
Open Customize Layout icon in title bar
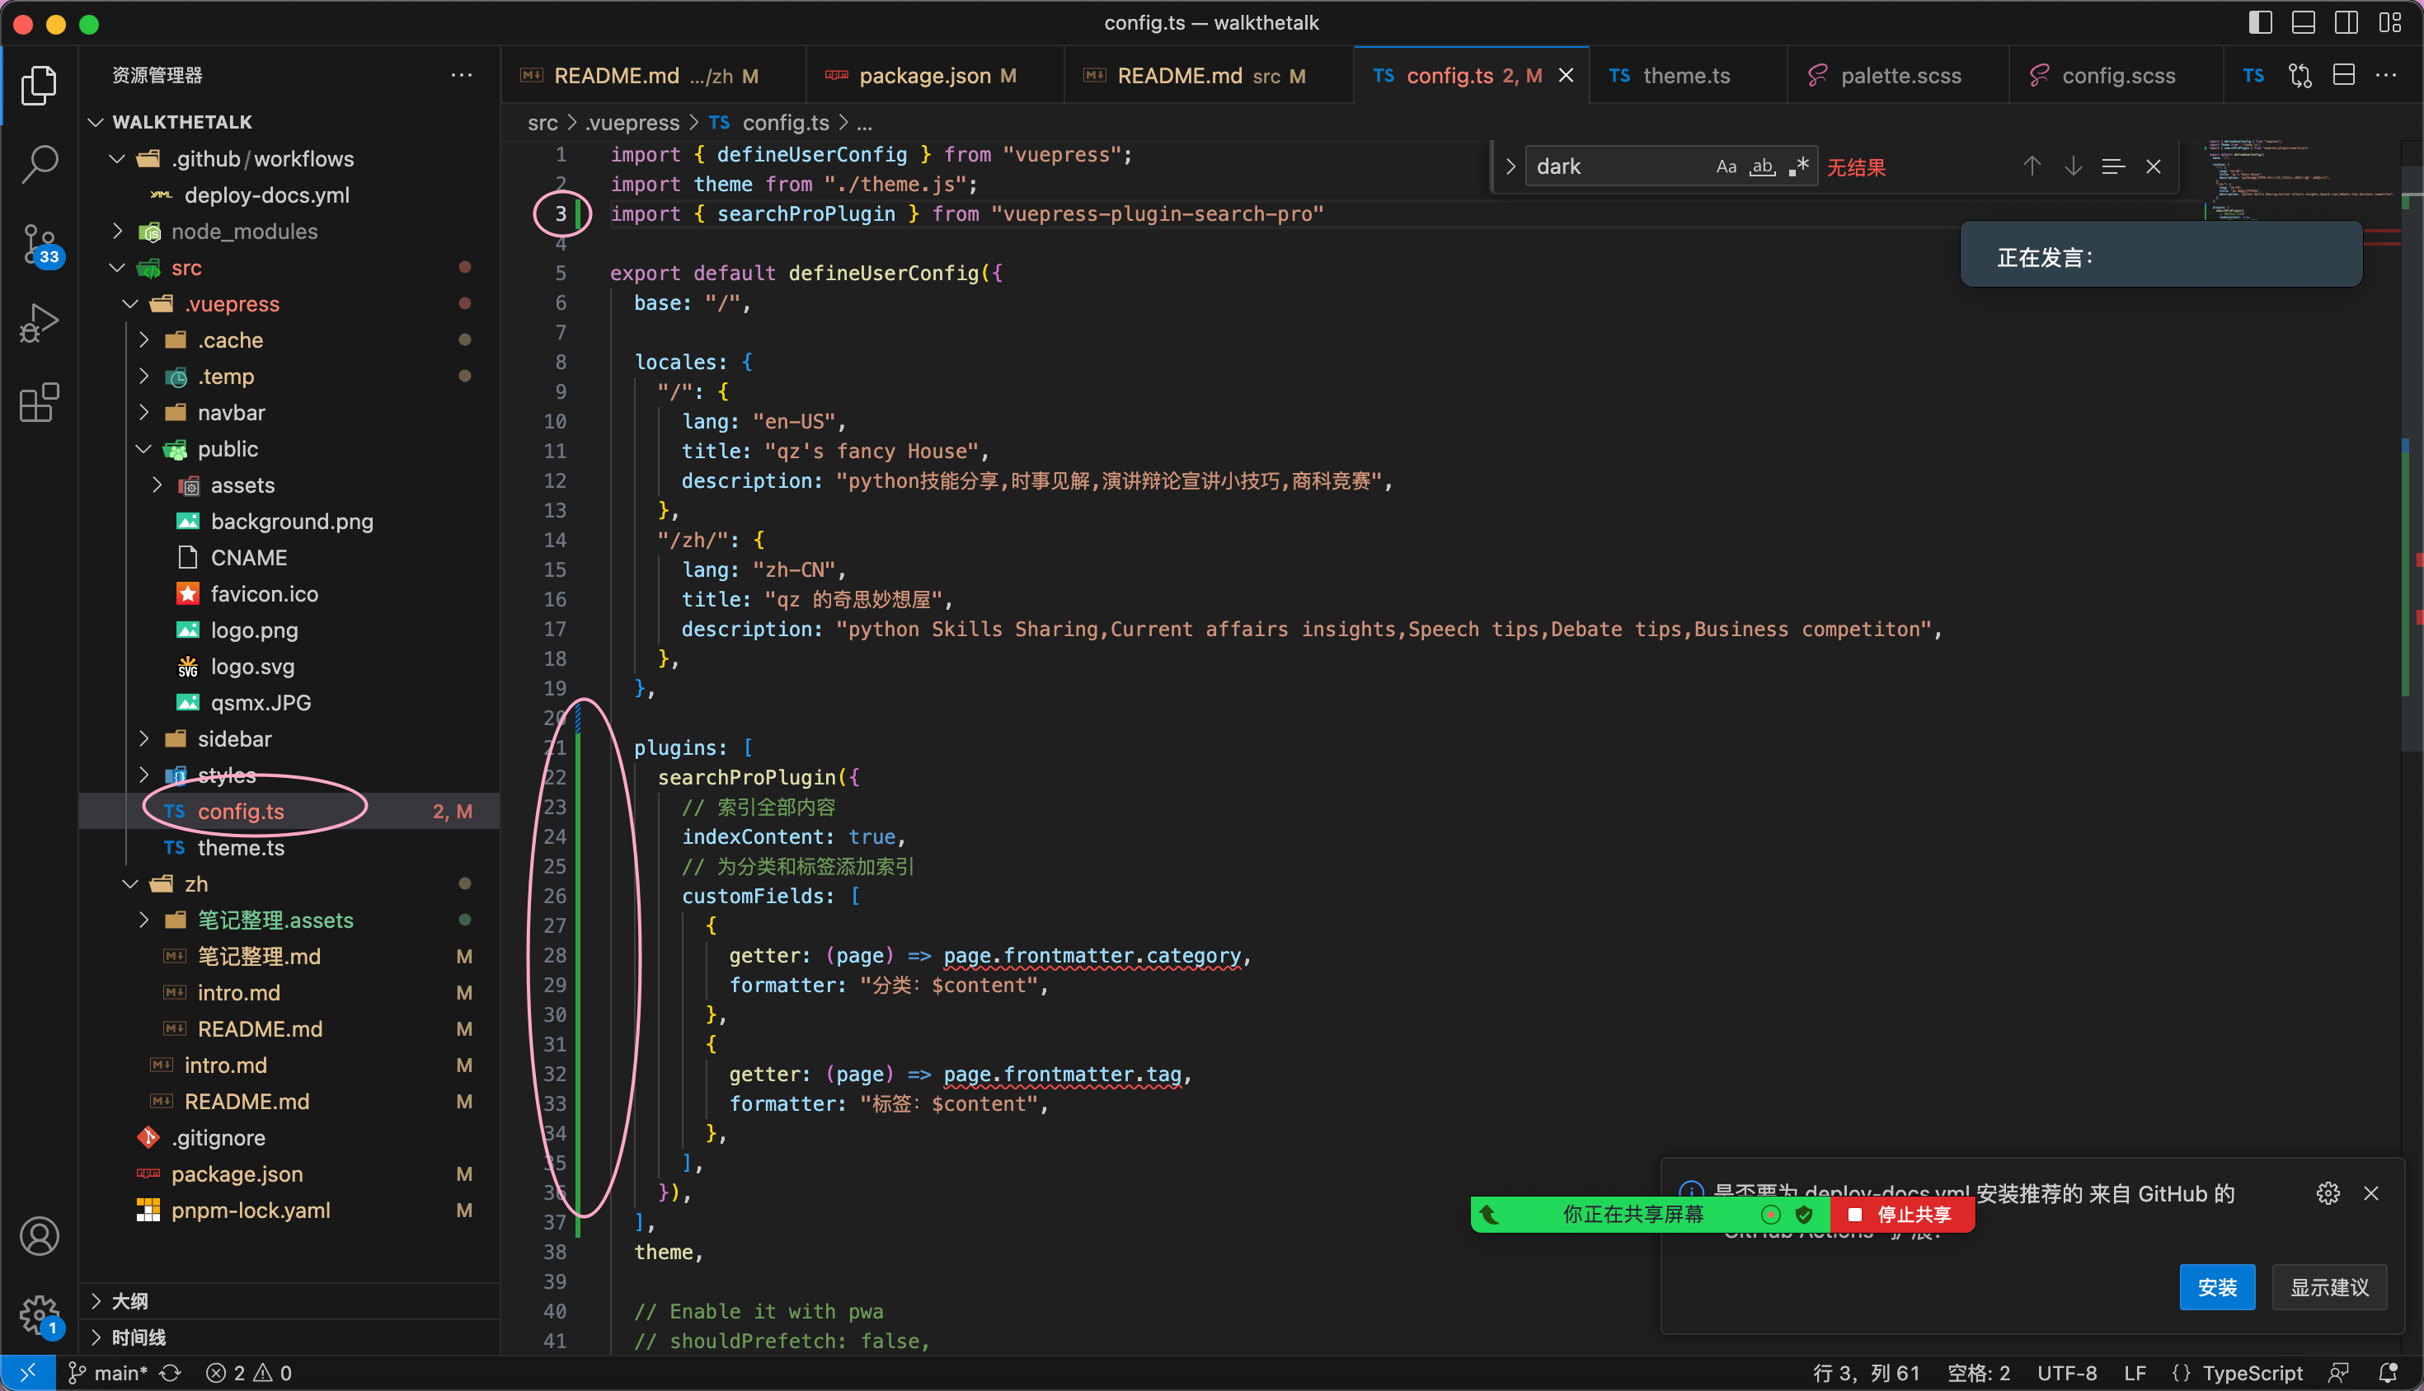(2389, 23)
